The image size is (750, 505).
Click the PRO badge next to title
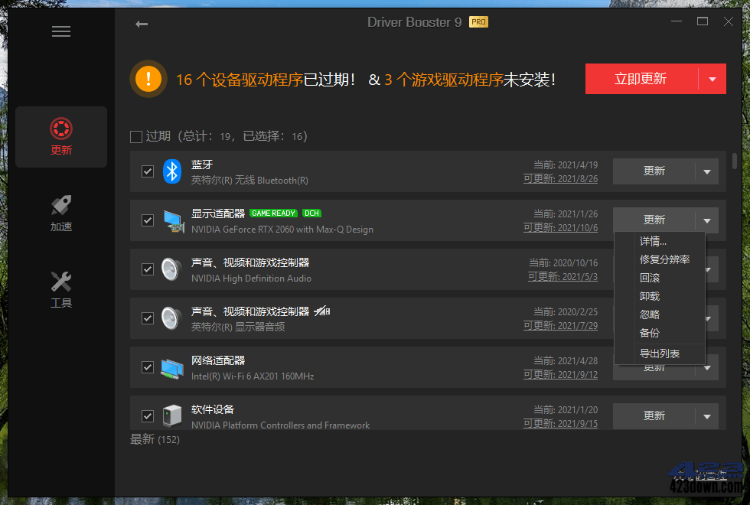[x=478, y=22]
